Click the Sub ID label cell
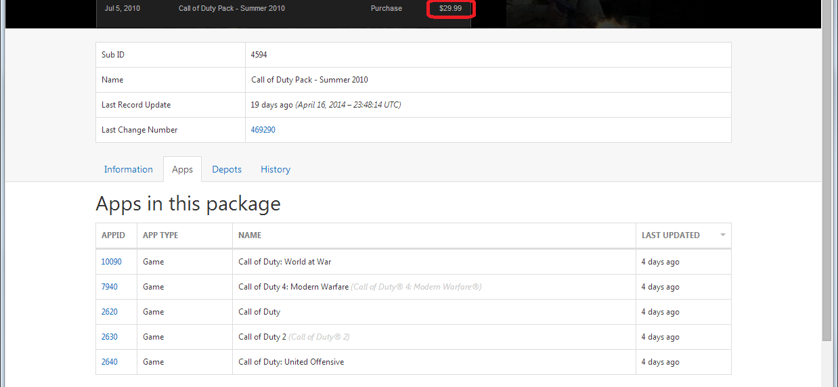 click(x=171, y=55)
